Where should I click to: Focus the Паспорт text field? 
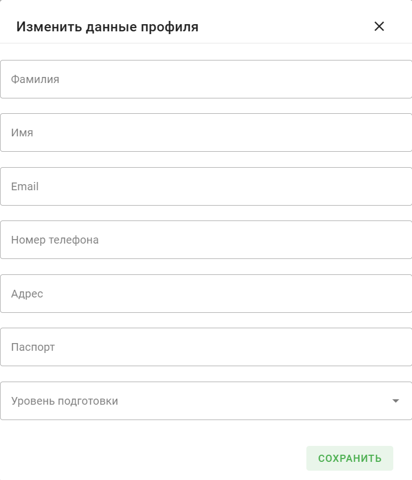(x=206, y=347)
